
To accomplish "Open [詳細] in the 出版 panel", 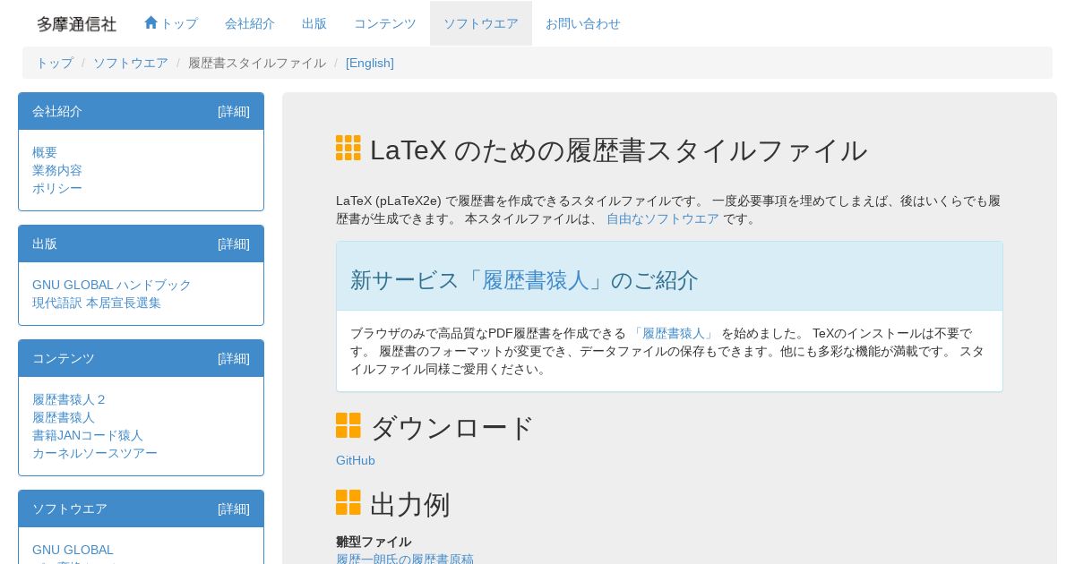I will point(234,244).
